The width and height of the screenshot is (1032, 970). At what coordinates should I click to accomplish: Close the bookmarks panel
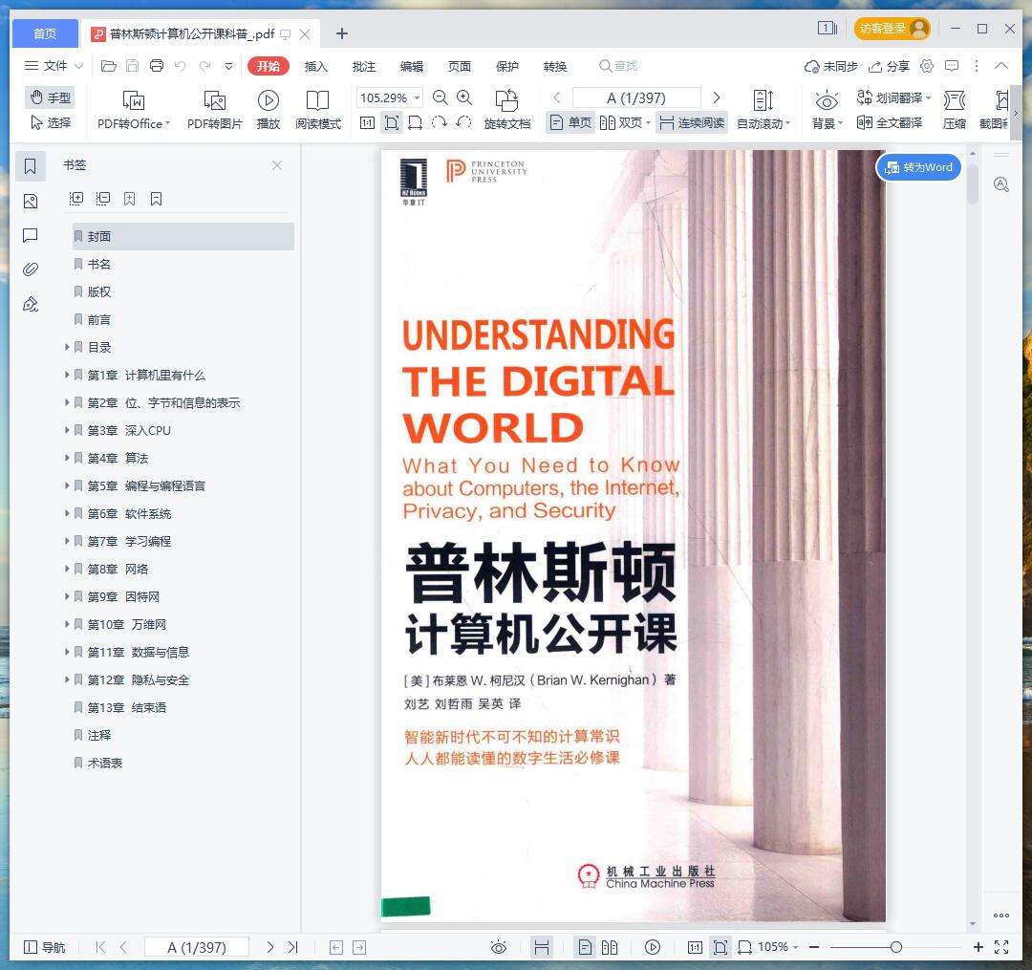(x=277, y=165)
